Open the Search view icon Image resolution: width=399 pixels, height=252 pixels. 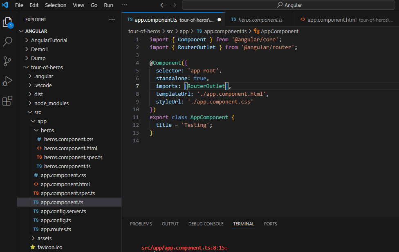pos(8,42)
